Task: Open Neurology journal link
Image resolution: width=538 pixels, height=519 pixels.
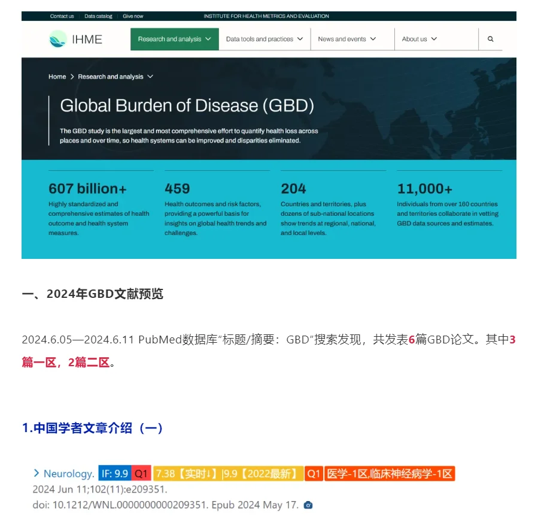Action: pyautogui.click(x=69, y=473)
